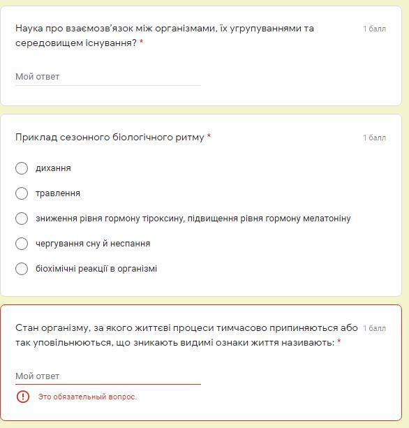Mark the 'біохімічні реакції в організмі' radio circle

tap(22, 269)
